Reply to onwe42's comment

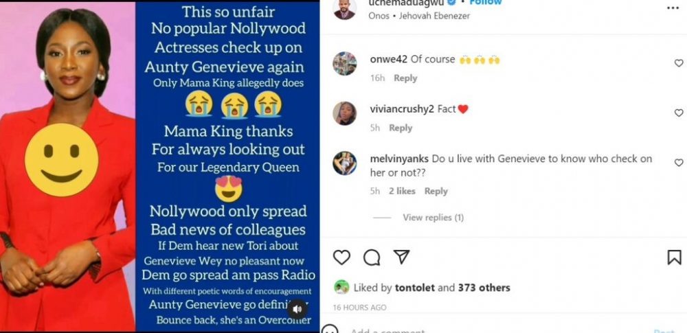(x=405, y=78)
